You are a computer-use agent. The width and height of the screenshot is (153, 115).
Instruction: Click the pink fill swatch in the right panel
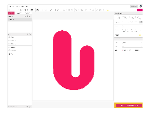tap(123, 50)
